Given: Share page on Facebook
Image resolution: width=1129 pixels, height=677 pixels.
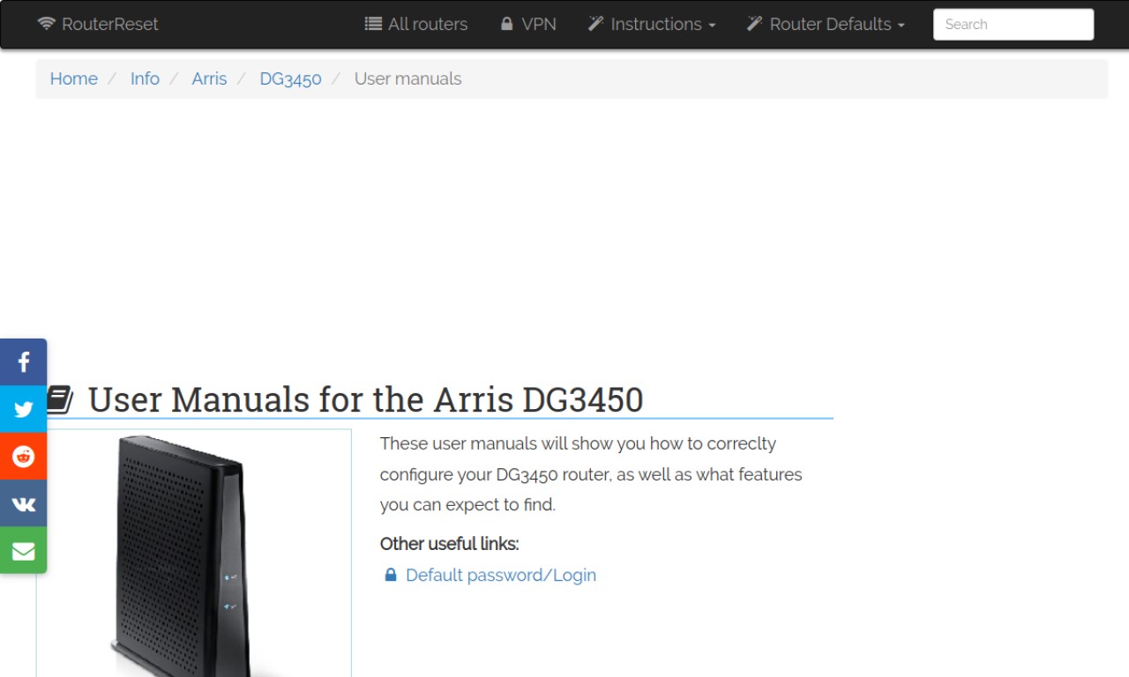Looking at the screenshot, I should (23, 362).
